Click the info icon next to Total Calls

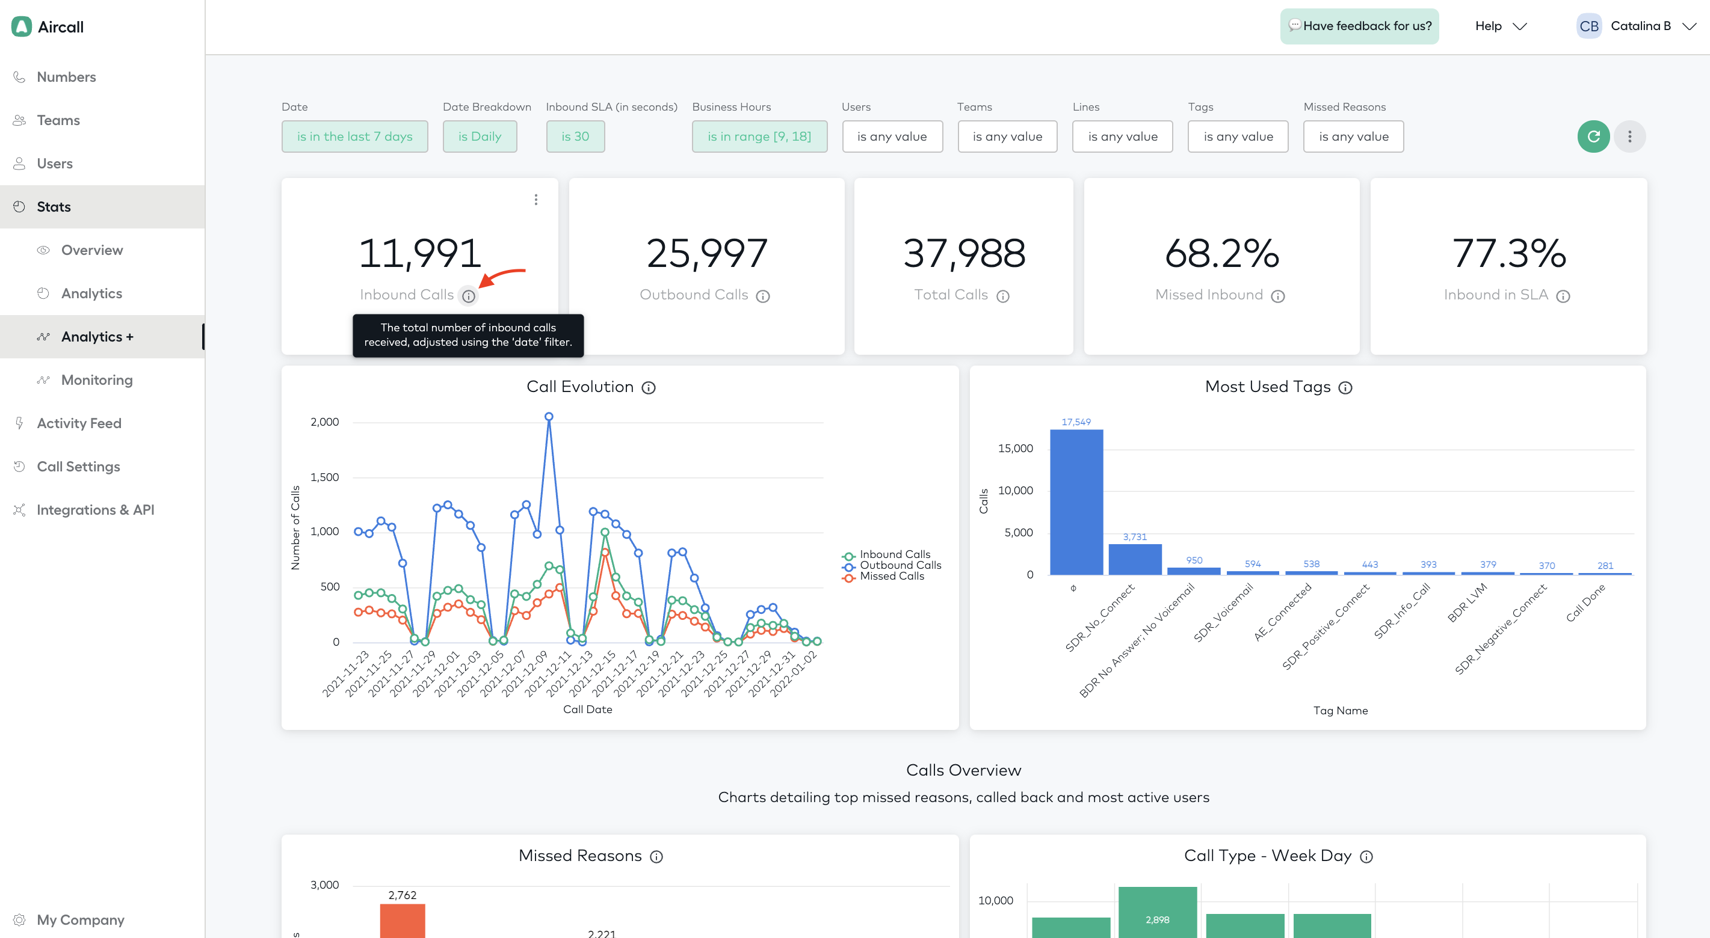pyautogui.click(x=1003, y=296)
